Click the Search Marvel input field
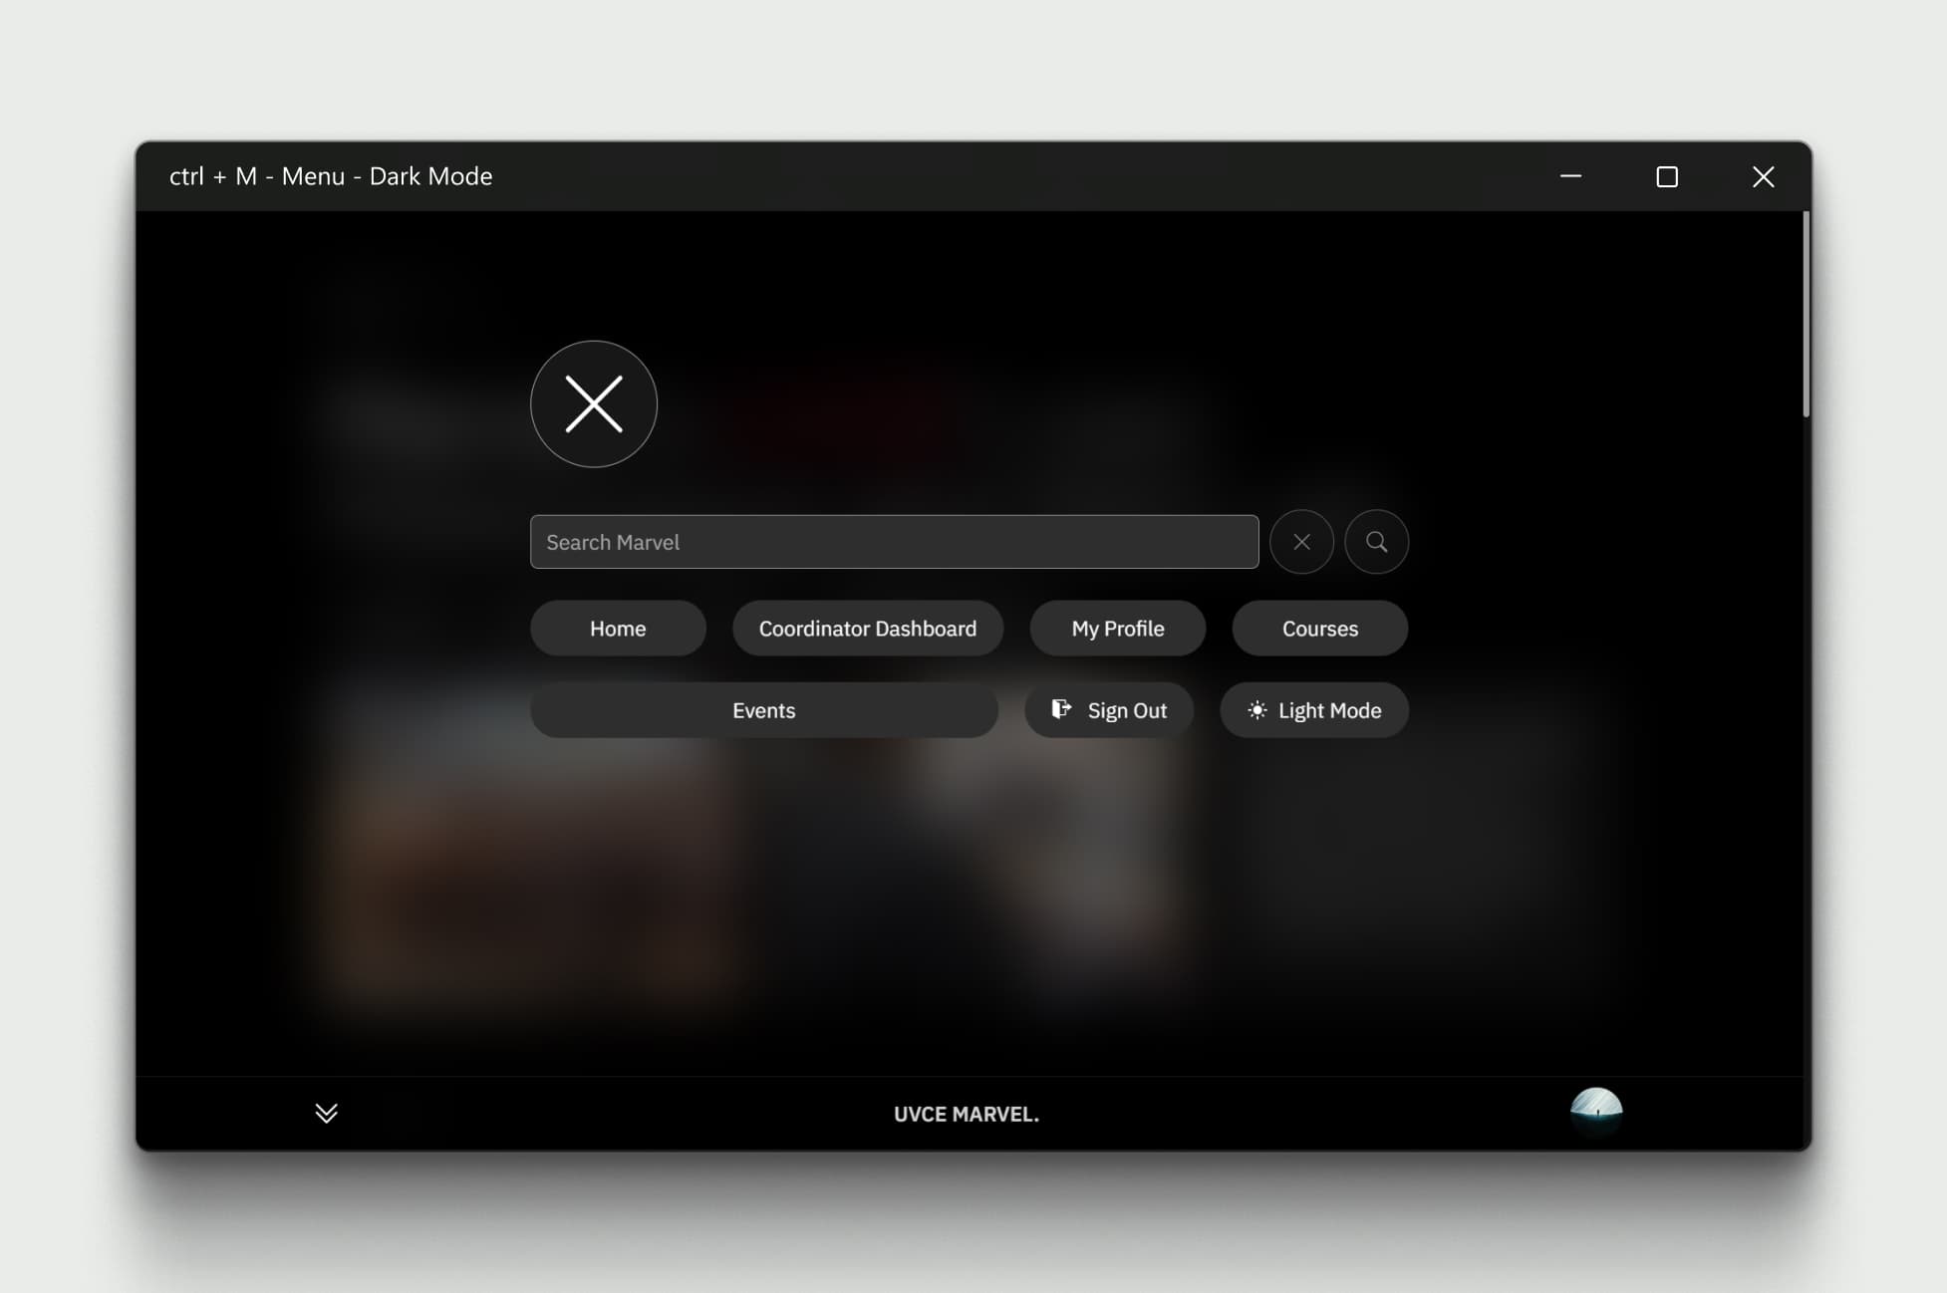1947x1293 pixels. 895,541
